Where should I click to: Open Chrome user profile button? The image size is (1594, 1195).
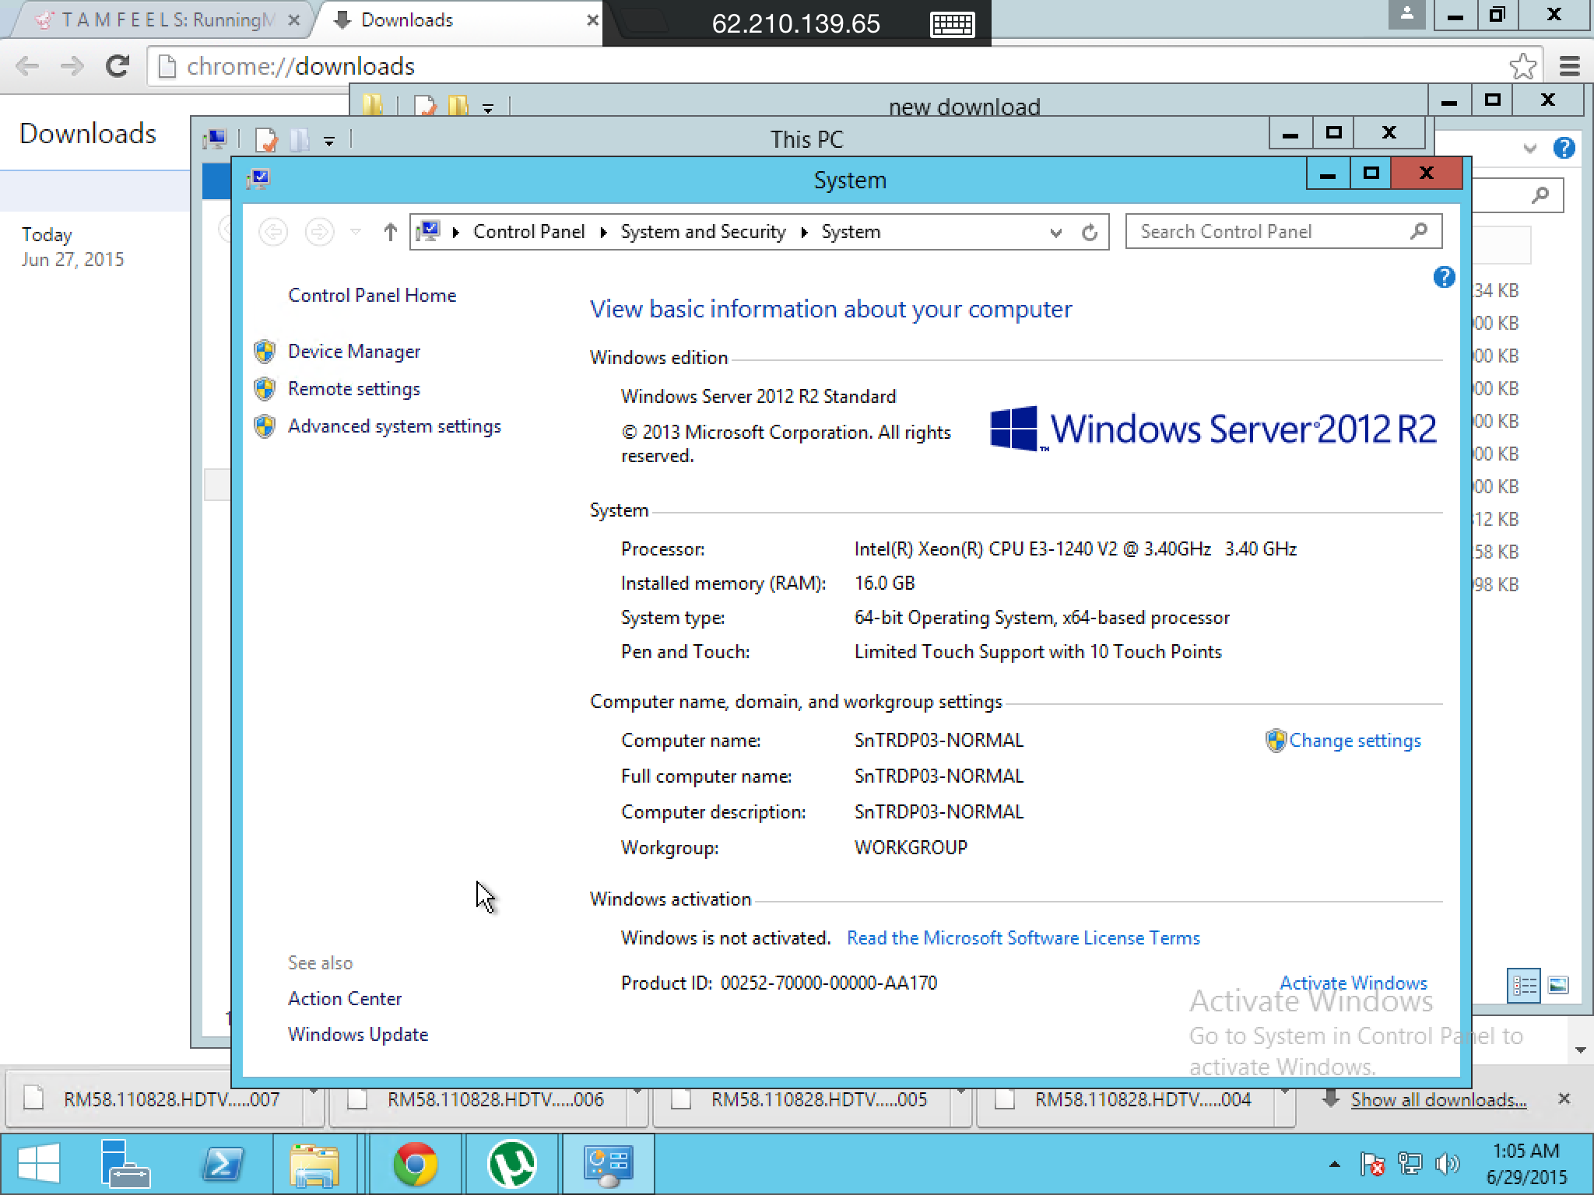coord(1406,14)
